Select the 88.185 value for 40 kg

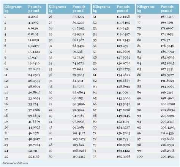pyautogui.click(x=77, y=98)
